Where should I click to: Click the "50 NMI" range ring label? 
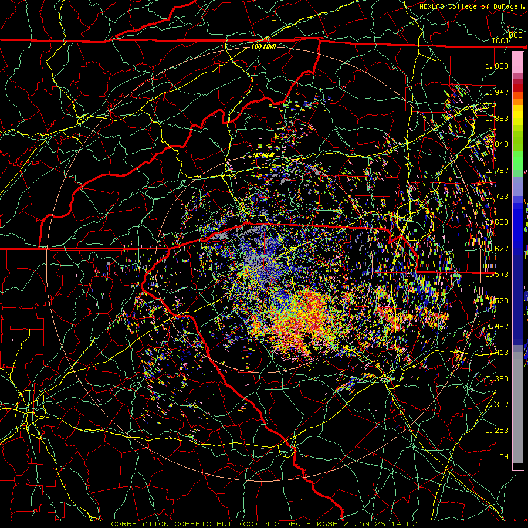263,155
